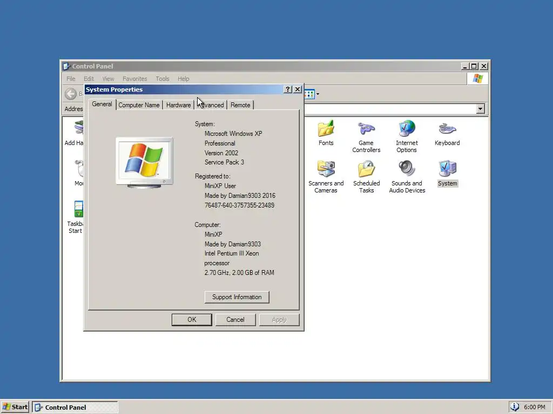
Task: Open the Scanners and Cameras icon
Action: (326, 177)
